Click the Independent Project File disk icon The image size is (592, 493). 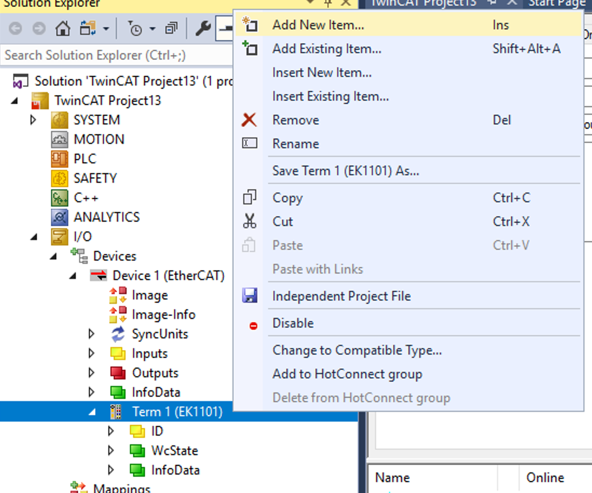click(249, 296)
